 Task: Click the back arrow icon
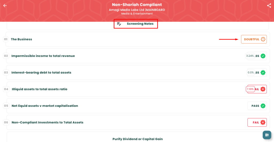[5, 5]
